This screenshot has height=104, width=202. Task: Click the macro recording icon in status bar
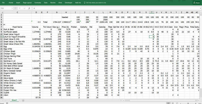pos(7,103)
